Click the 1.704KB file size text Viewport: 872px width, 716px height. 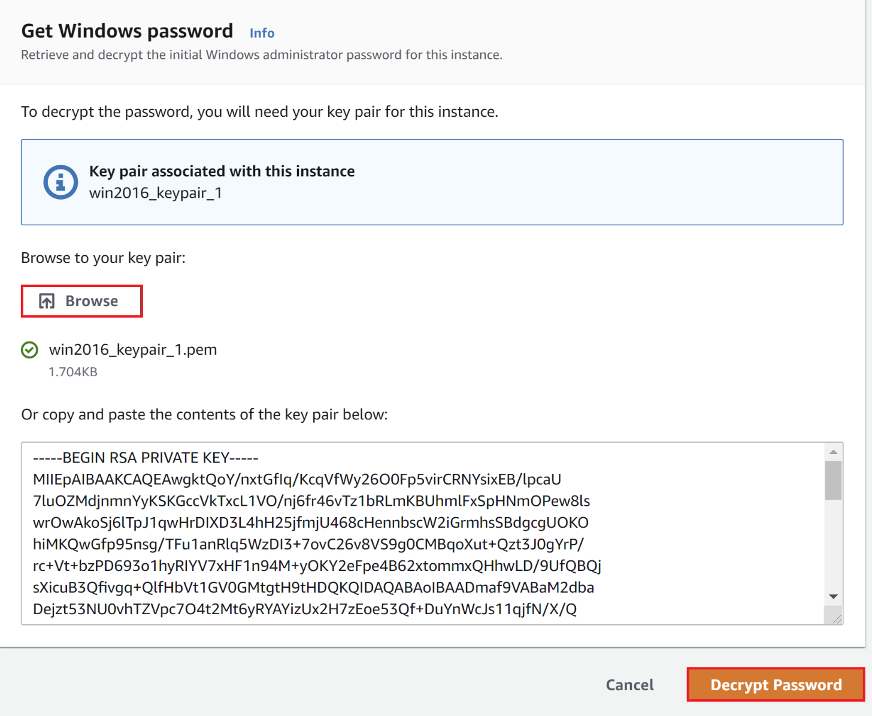(73, 372)
